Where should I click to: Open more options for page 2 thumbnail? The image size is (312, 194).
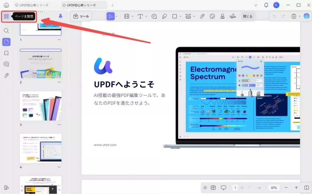(59, 82)
